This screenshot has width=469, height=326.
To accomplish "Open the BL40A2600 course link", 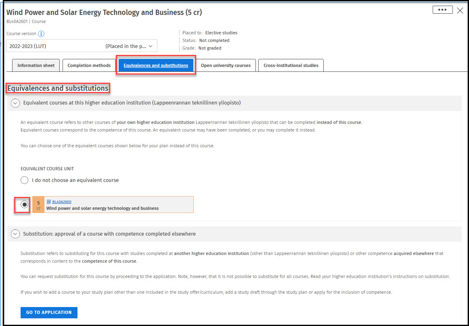I will click(x=62, y=202).
